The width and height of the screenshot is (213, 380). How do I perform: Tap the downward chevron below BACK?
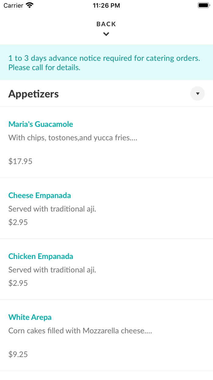[106, 34]
